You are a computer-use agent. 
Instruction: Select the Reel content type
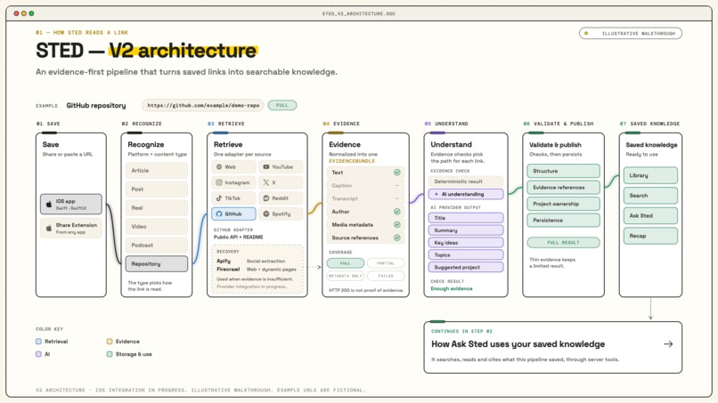tap(157, 207)
